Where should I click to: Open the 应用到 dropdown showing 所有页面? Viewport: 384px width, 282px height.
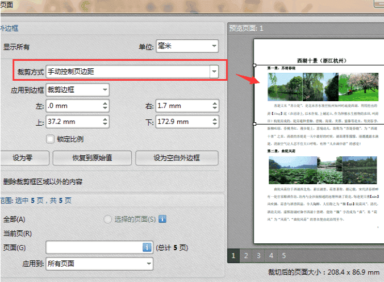tap(99, 264)
